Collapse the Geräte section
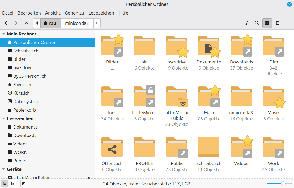Viewport: 294px width, 188px height. pos(4,169)
